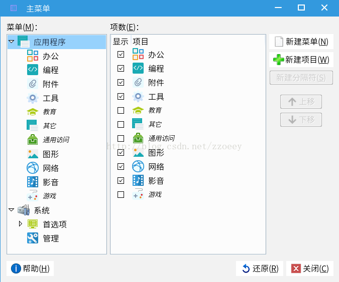Click the 上移 move up button
This screenshot has width=339, height=282.
tap(301, 102)
